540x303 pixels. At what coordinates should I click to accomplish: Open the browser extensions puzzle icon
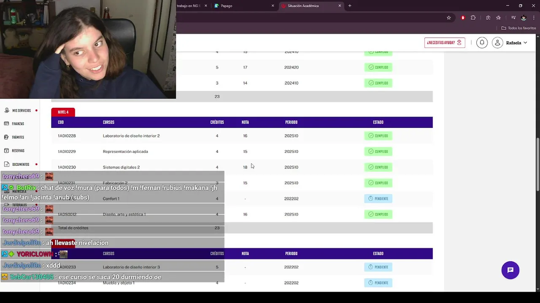pos(473,18)
